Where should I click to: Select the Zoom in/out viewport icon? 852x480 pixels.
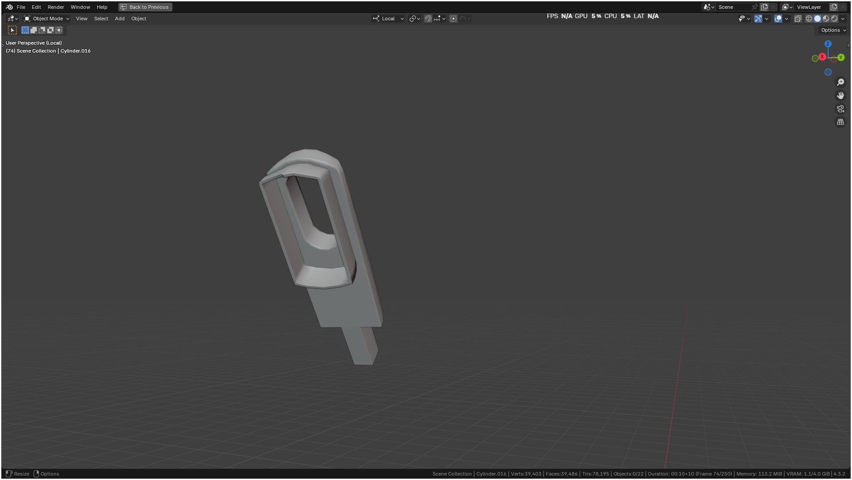tap(840, 82)
